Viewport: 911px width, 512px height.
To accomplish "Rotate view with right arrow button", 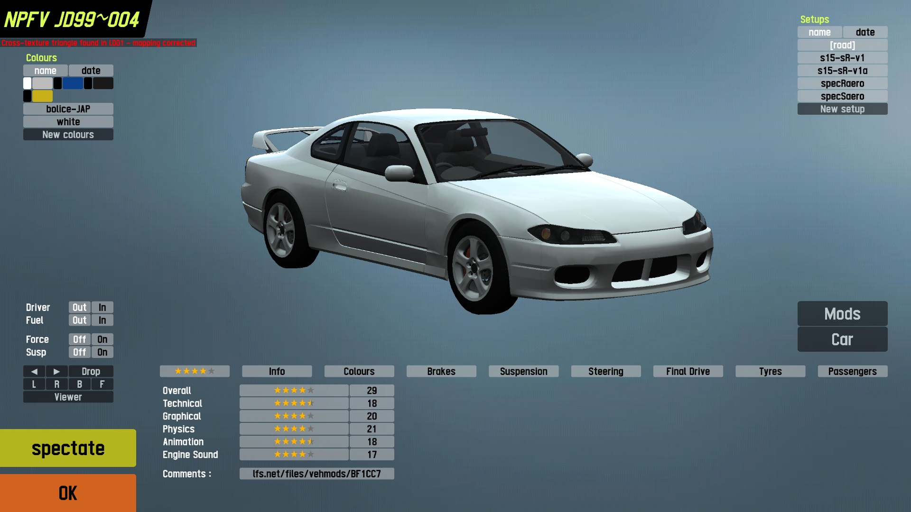I will click(56, 371).
